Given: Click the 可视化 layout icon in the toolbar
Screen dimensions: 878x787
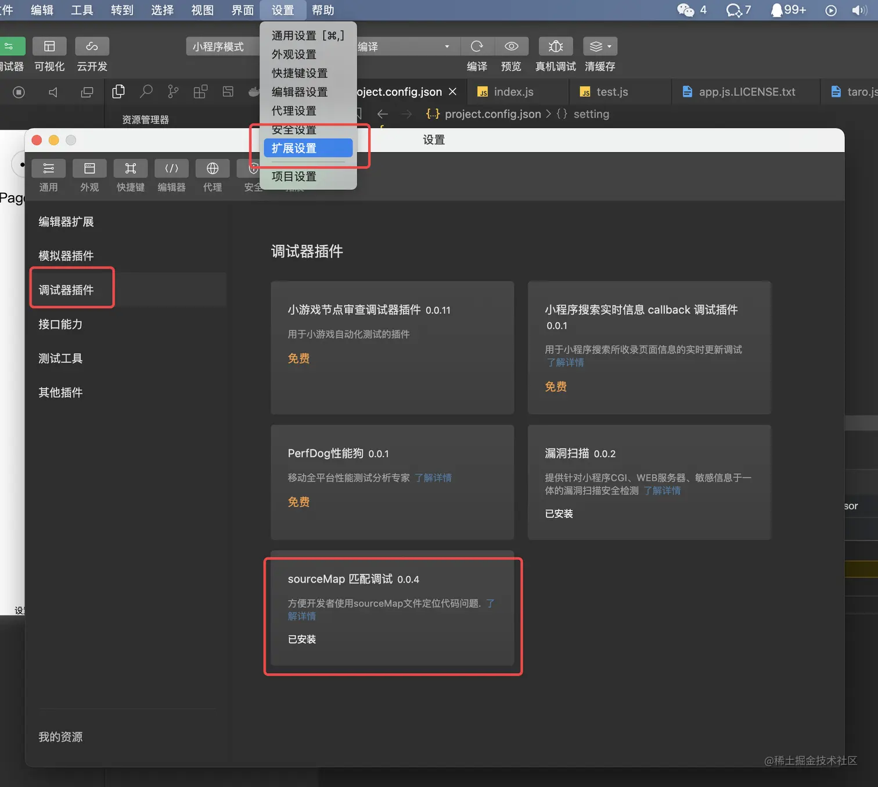Looking at the screenshot, I should tap(49, 46).
